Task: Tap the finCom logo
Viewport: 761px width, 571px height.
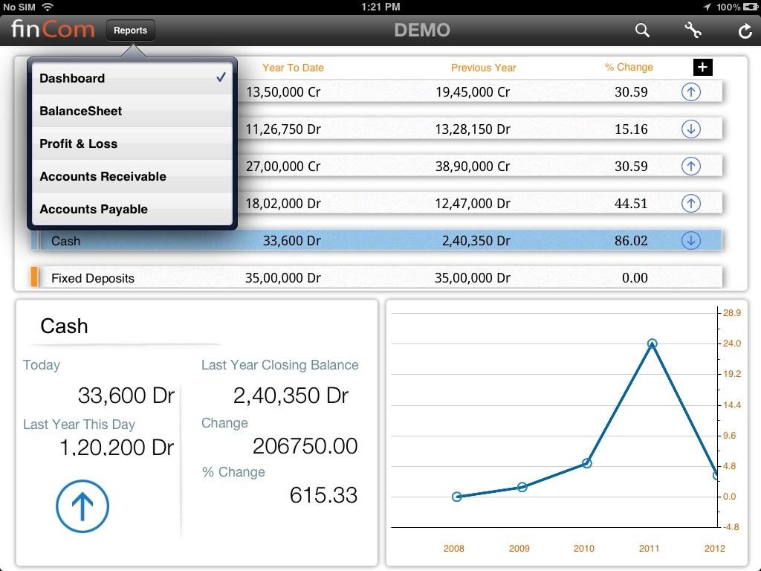Action: (x=53, y=30)
